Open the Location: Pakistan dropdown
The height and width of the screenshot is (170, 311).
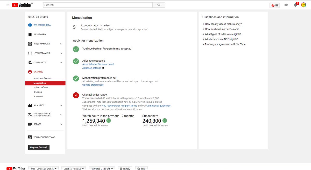[x=74, y=168]
